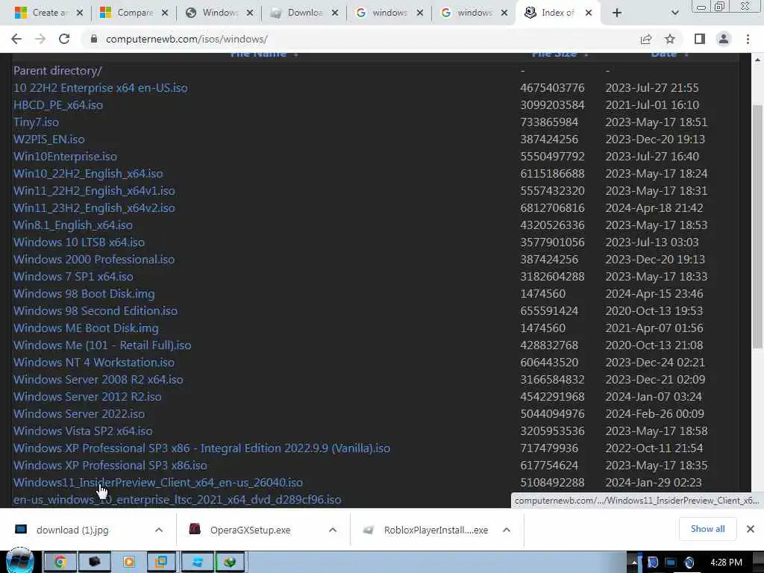Click Windows NT 4 Workstation.iso
Image resolution: width=764 pixels, height=573 pixels.
click(94, 363)
